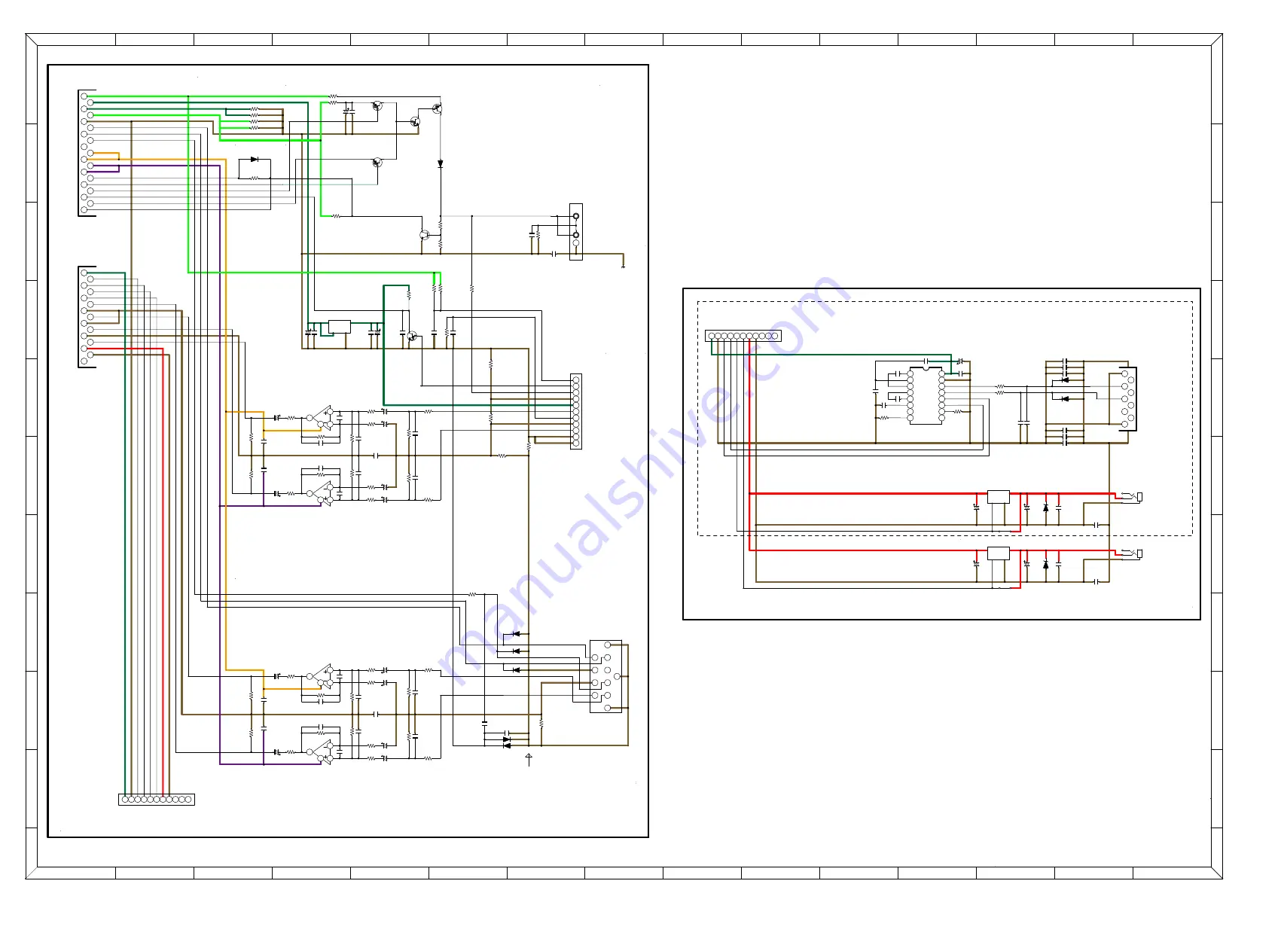
Task: Click the diode in the small rectangular loop
Action: pyautogui.click(x=255, y=160)
